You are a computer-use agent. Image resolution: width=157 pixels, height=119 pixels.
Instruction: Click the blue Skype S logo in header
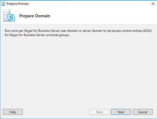click(11, 18)
